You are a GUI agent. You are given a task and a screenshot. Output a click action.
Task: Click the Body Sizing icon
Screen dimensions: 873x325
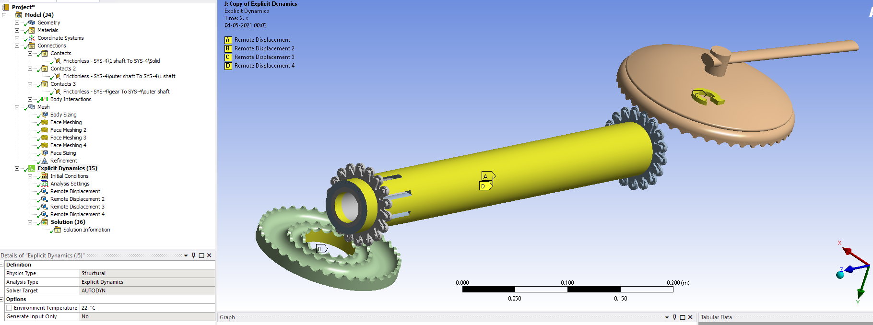click(45, 115)
